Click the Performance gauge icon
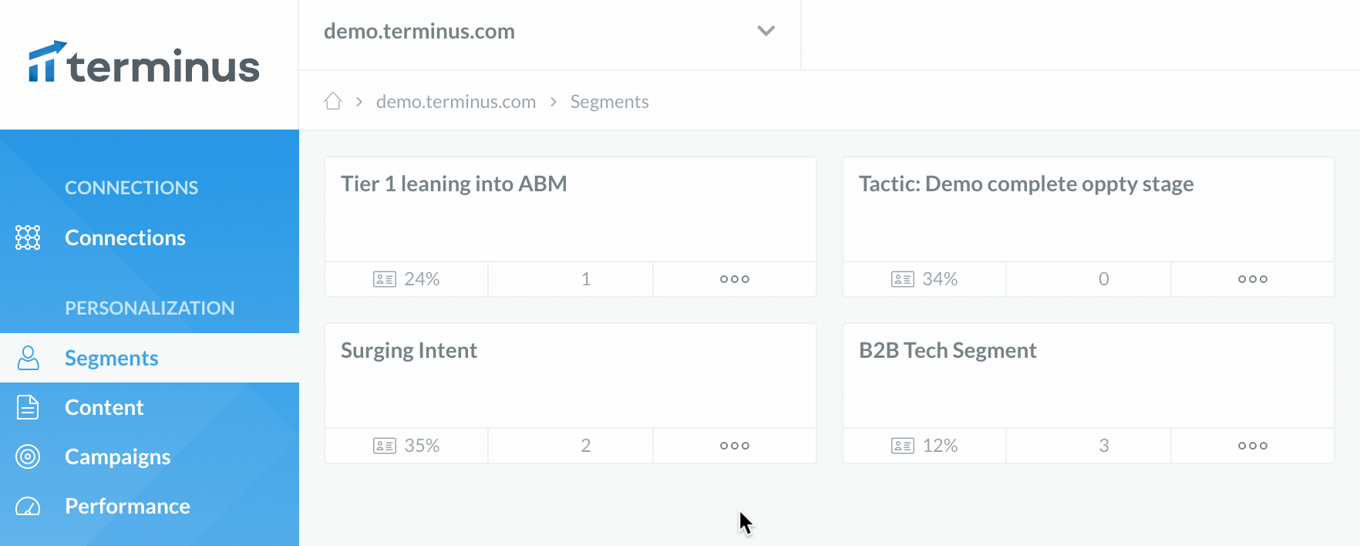 [x=28, y=507]
